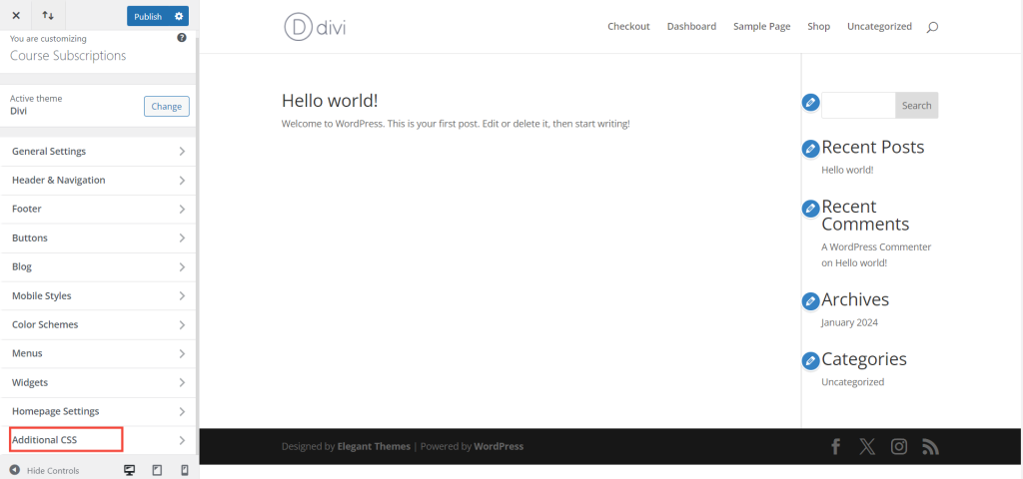Switch to desktop preview mode
This screenshot has height=479, width=1023.
(x=129, y=470)
